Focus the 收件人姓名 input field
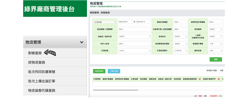 [x=134, y=44]
